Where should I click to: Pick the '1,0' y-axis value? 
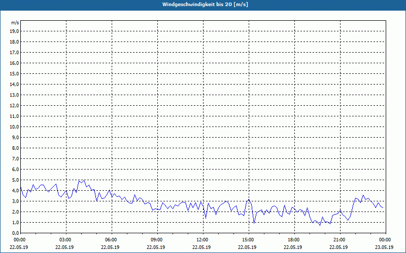tap(15, 222)
